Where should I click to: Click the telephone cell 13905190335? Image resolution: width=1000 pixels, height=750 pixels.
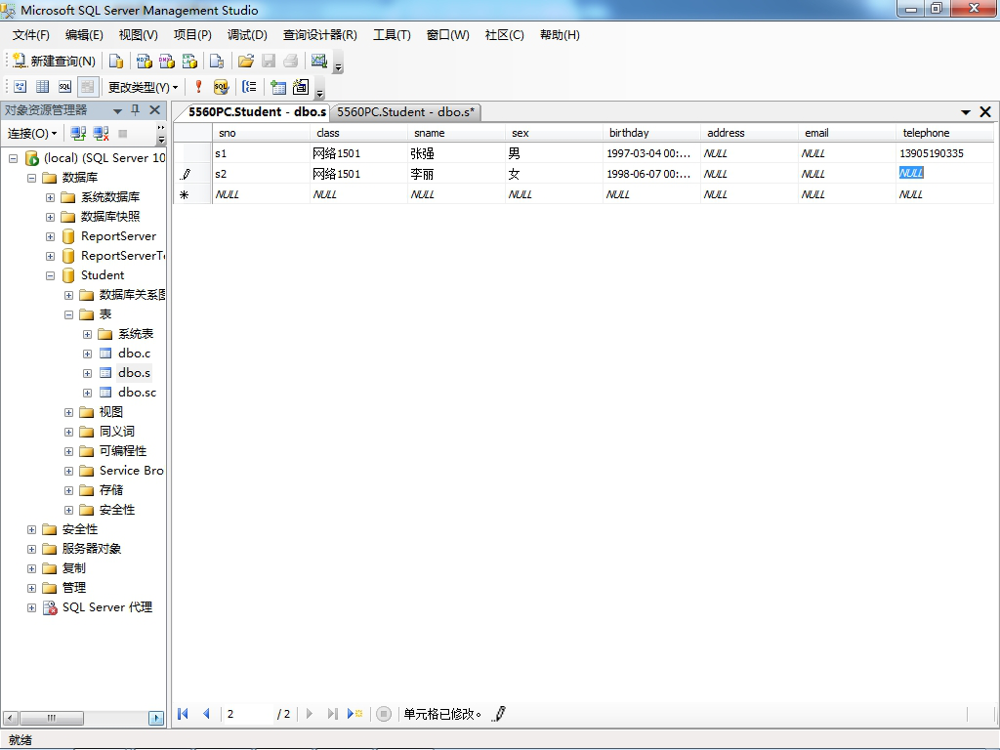944,153
